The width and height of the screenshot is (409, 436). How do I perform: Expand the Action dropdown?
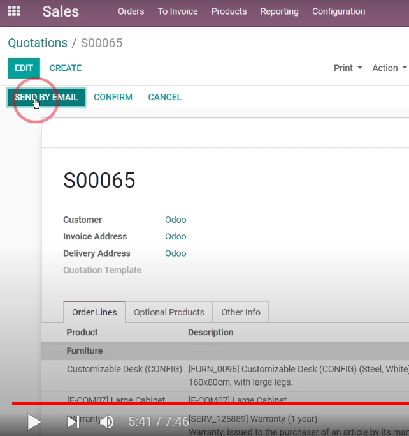(x=390, y=68)
